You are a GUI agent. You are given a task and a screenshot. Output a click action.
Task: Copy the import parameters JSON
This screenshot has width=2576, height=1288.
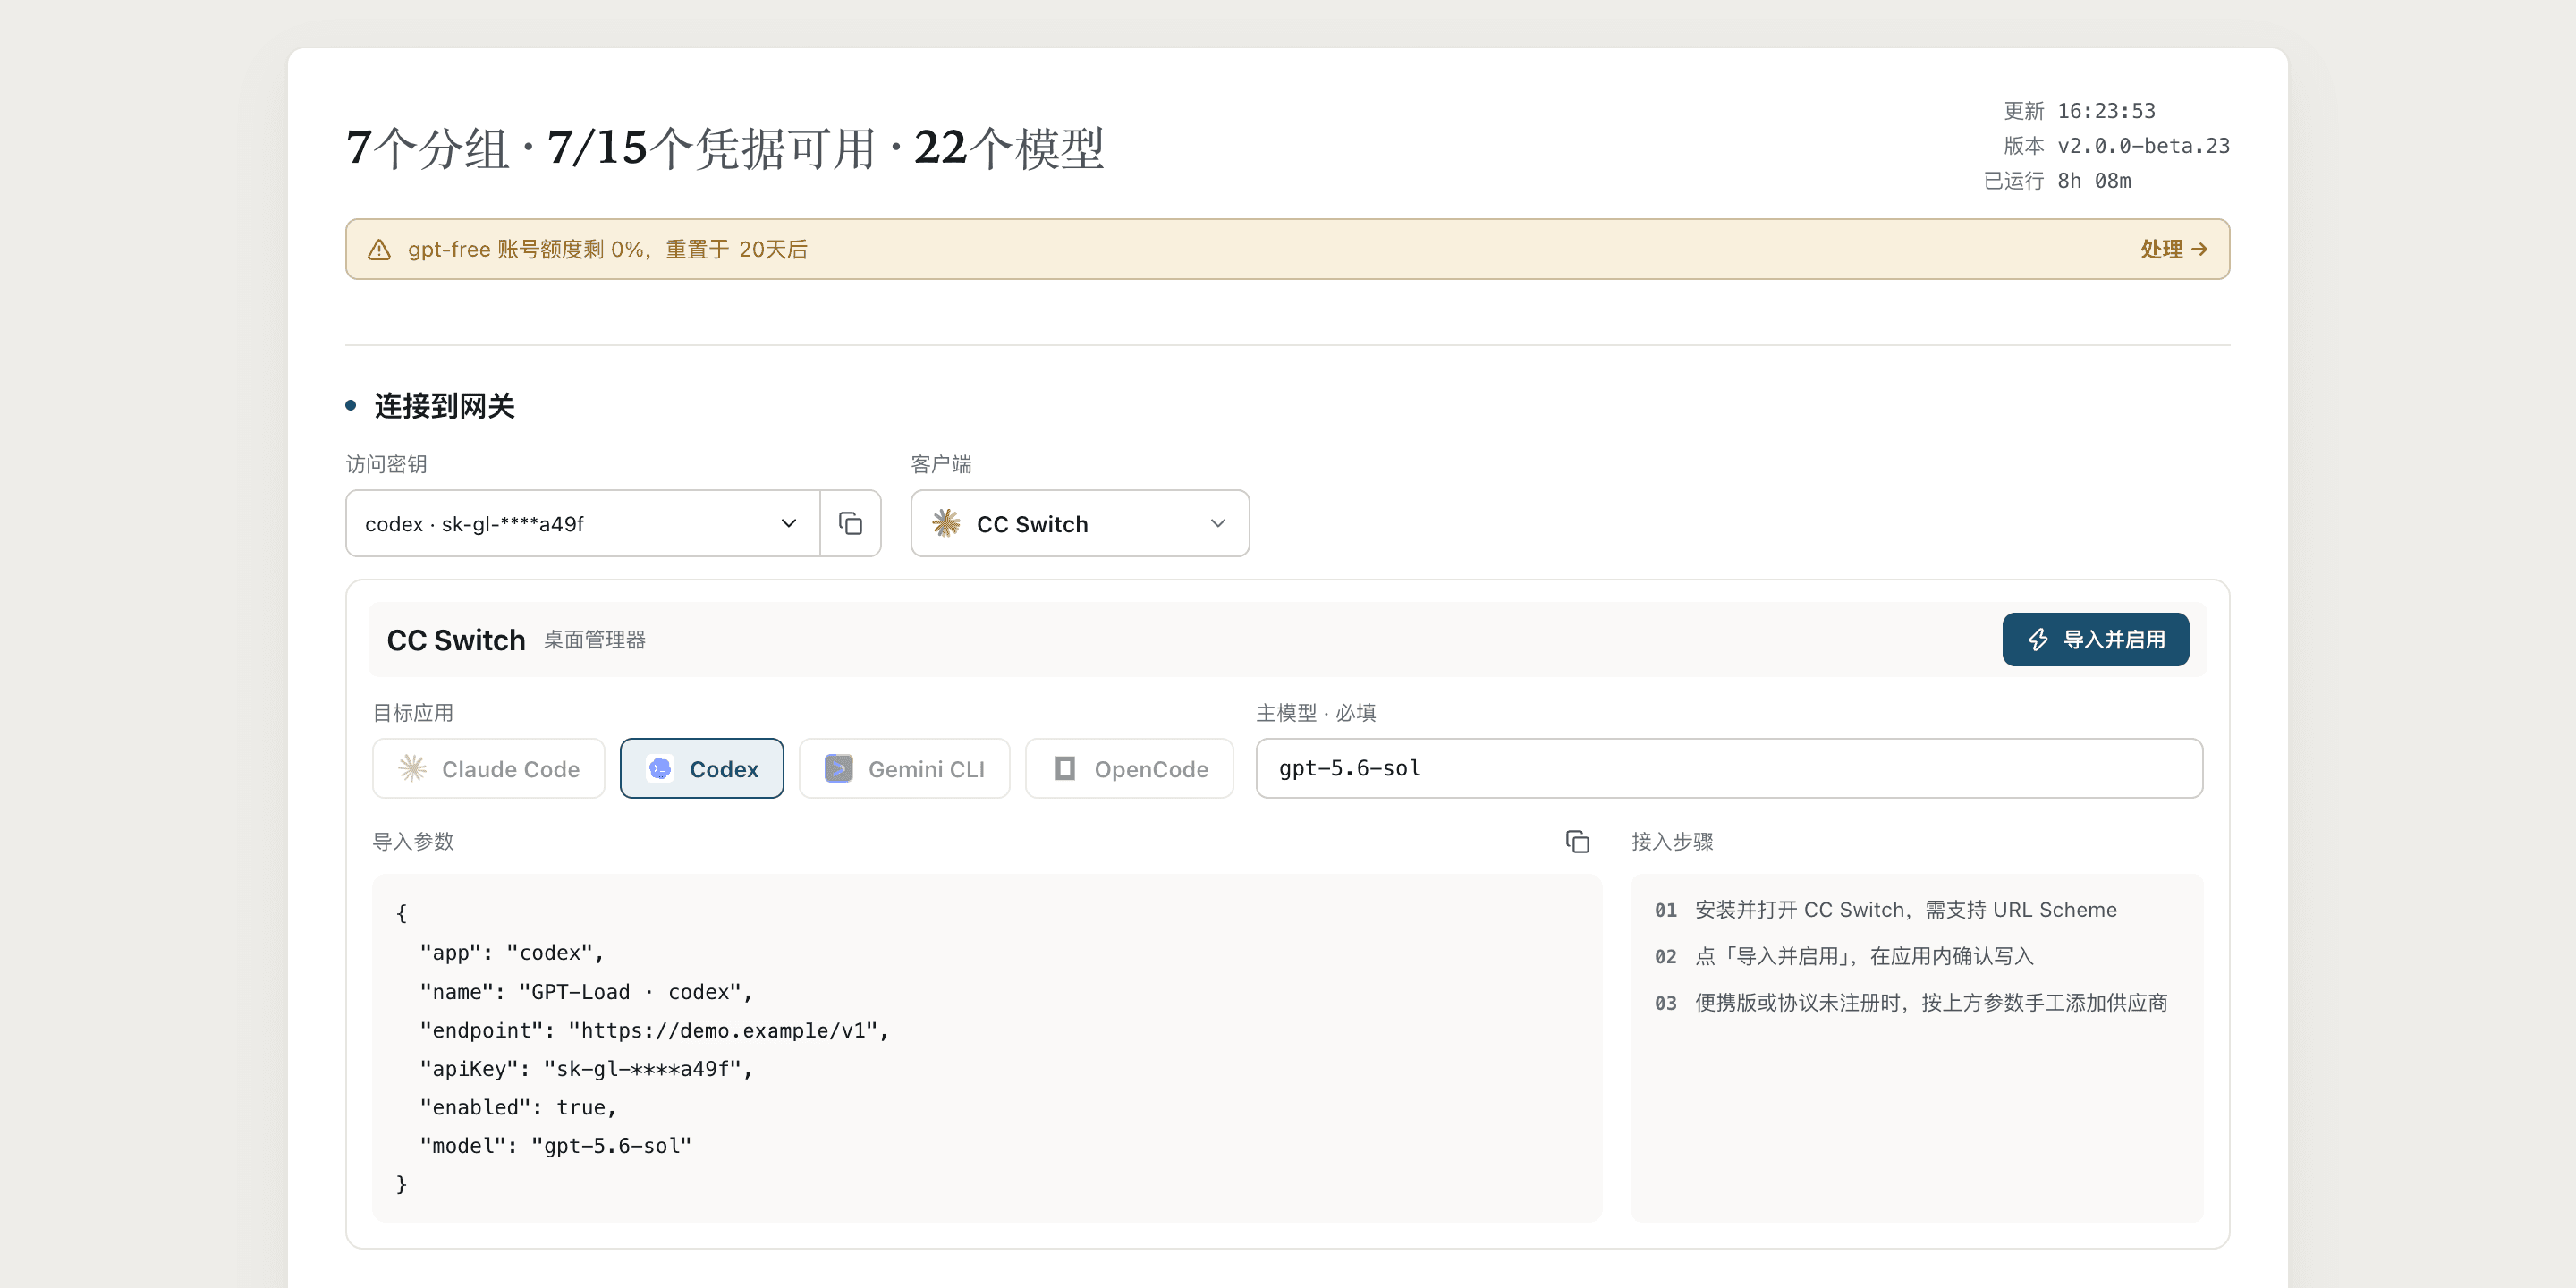pyautogui.click(x=1577, y=842)
